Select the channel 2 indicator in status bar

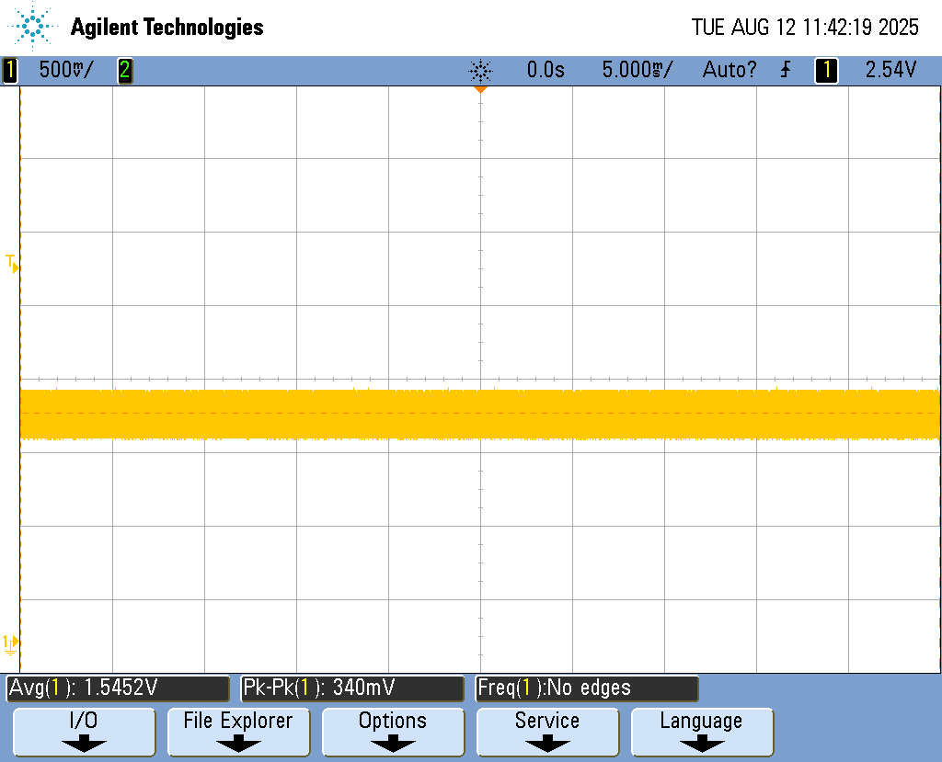(124, 70)
